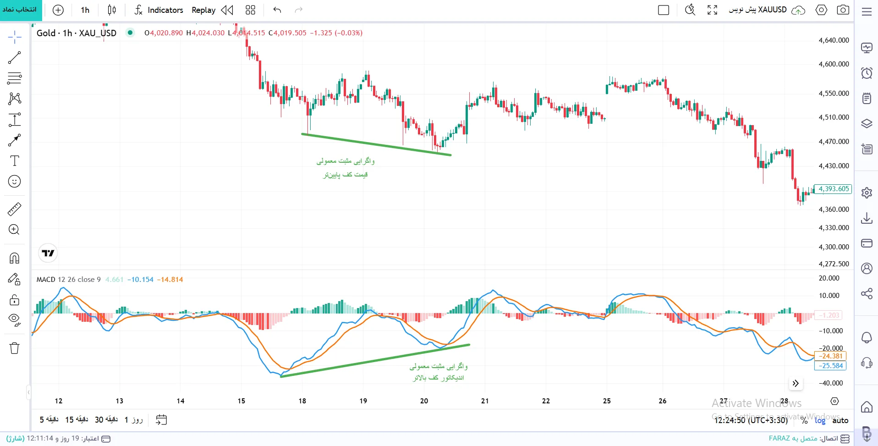Delete drawings with trash icon
The image size is (878, 446).
click(x=15, y=348)
